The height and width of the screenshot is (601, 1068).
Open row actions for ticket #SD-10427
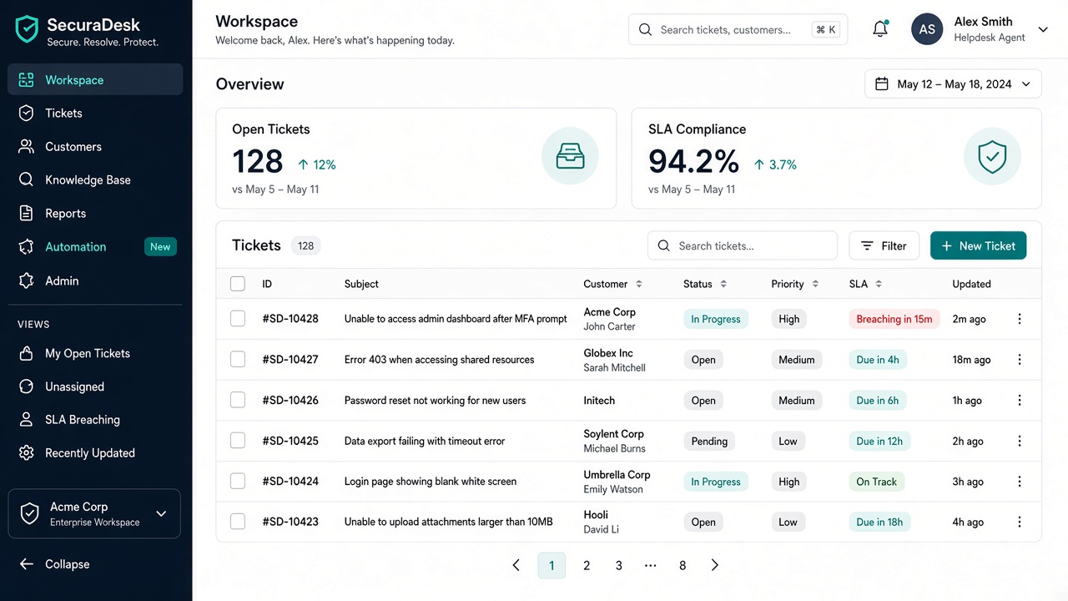point(1019,360)
